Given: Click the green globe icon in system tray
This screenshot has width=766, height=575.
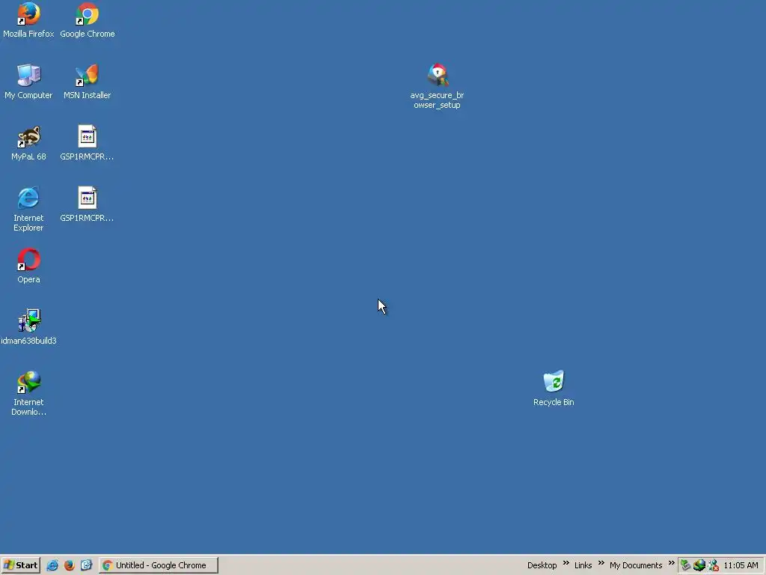Looking at the screenshot, I should tap(699, 565).
